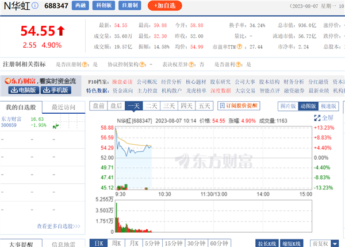Open the 最近访问 tab
Viewport: 345px width, 247px height.
pyautogui.click(x=64, y=107)
